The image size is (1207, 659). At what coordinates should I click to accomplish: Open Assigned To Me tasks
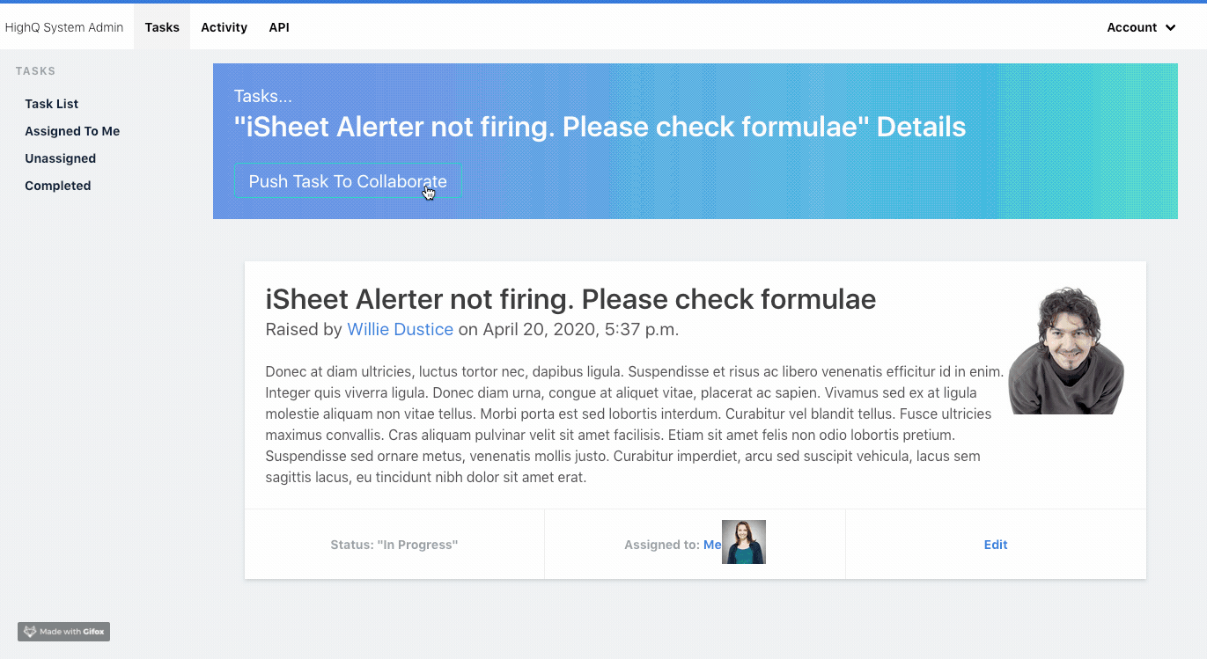point(72,131)
